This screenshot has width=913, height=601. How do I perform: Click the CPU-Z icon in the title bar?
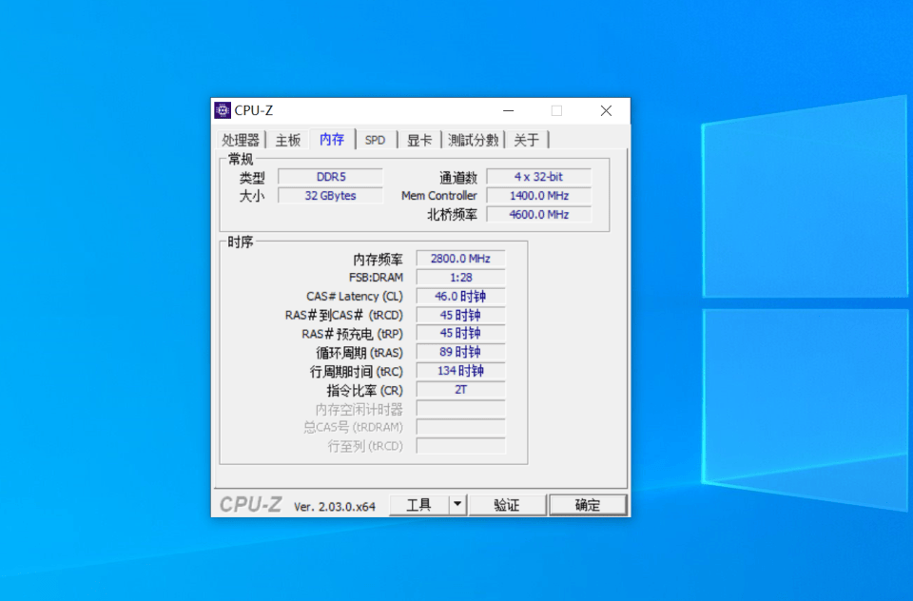click(x=222, y=109)
